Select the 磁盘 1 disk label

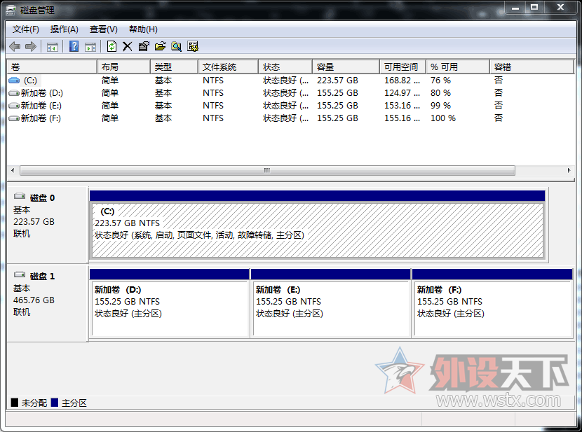42,277
